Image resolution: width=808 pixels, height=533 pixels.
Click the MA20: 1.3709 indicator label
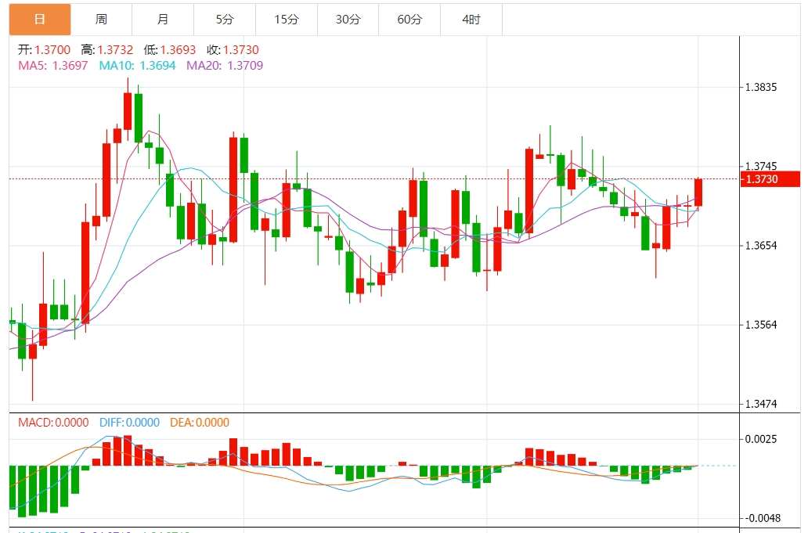coord(225,66)
